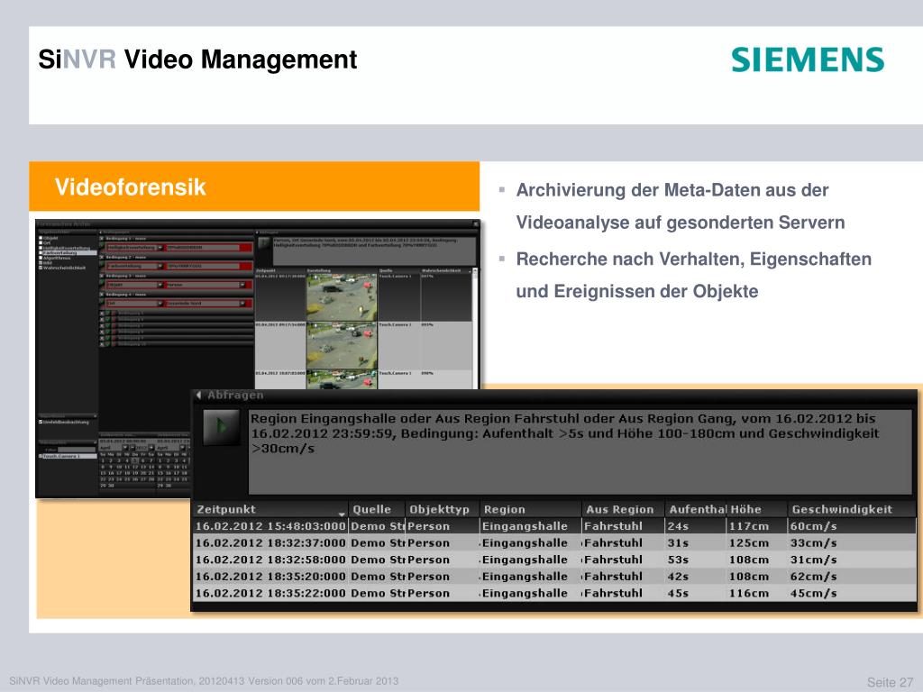Click the Siemens logo
This screenshot has width=923, height=692.
[808, 59]
